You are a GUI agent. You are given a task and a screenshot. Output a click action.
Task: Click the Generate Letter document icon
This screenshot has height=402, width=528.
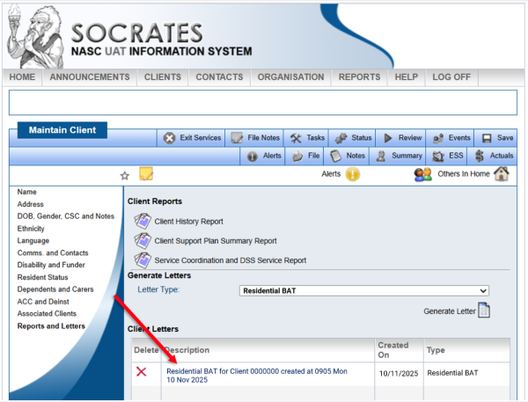484,311
